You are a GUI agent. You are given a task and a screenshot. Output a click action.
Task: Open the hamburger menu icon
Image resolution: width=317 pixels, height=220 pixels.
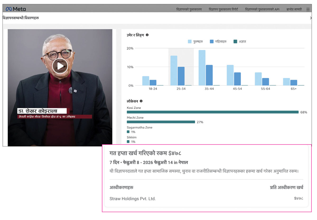click(x=308, y=9)
